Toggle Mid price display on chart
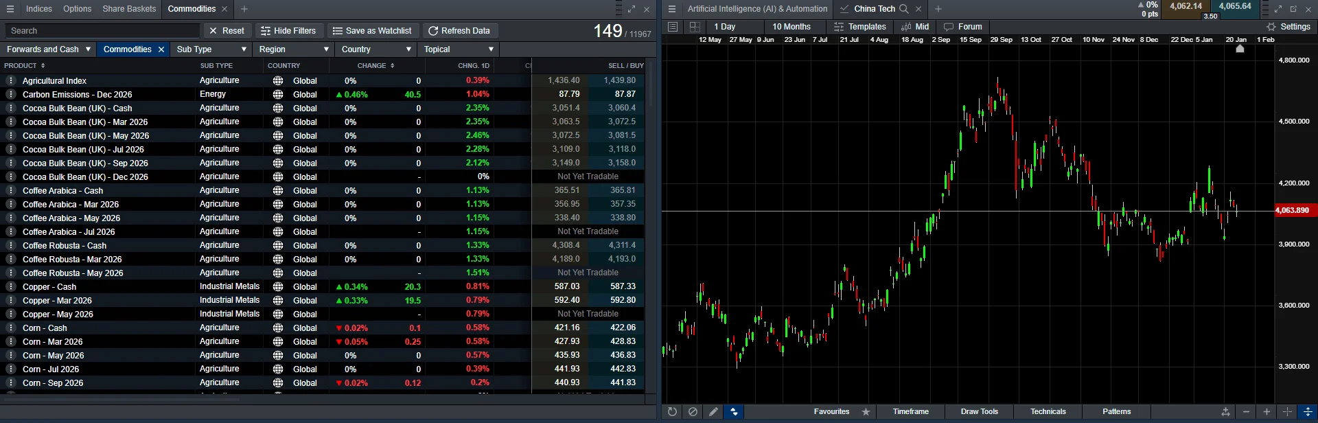Viewport: 1318px width, 423px height. pos(915,27)
